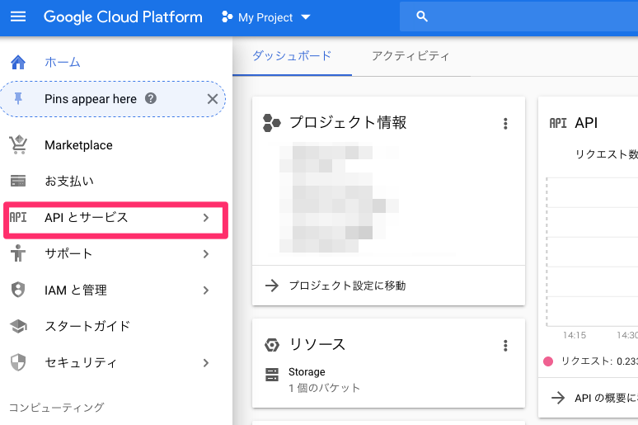Click the home icon in sidebar
Screen dimensions: 638x425
tap(18, 63)
